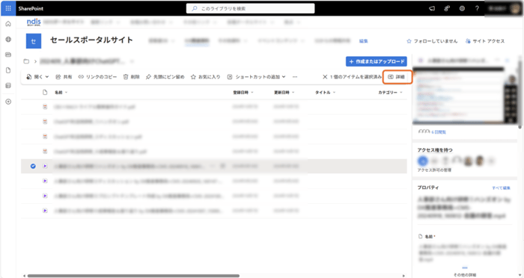Click the Create plus icon in rail
Viewport: 524px width, 278px height.
coord(8,102)
